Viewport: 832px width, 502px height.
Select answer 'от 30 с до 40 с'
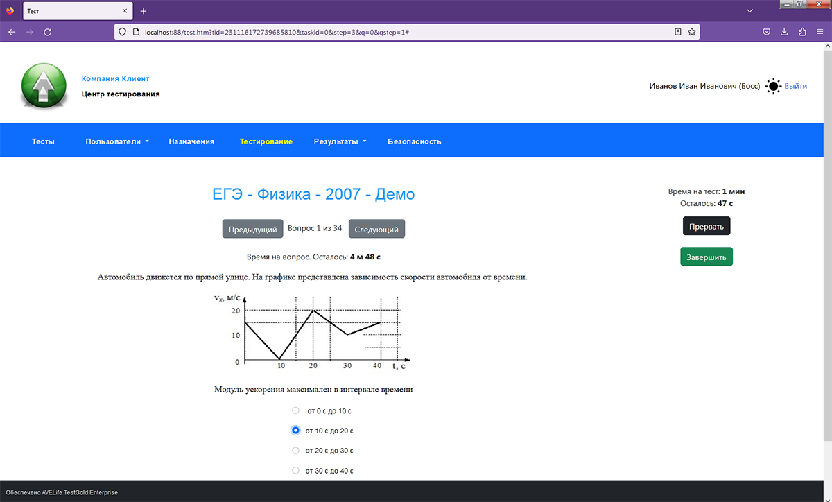coord(296,471)
